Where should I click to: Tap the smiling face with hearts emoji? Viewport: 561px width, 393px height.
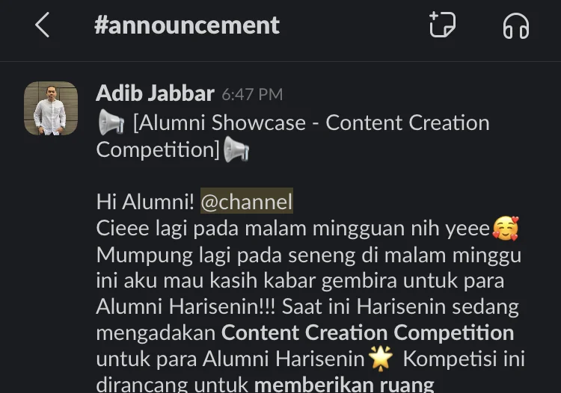(x=506, y=228)
